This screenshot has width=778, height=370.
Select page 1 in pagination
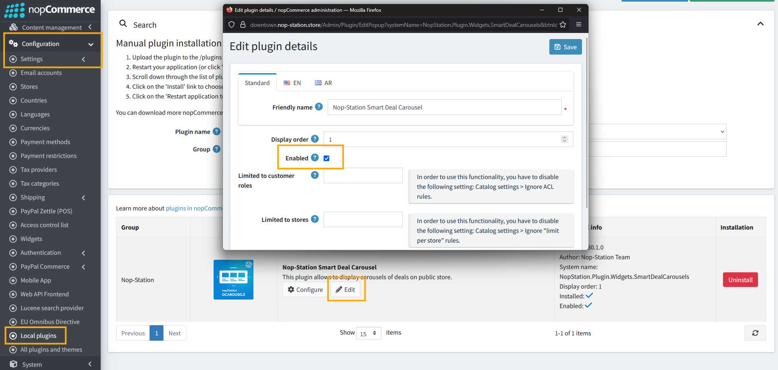tap(156, 333)
